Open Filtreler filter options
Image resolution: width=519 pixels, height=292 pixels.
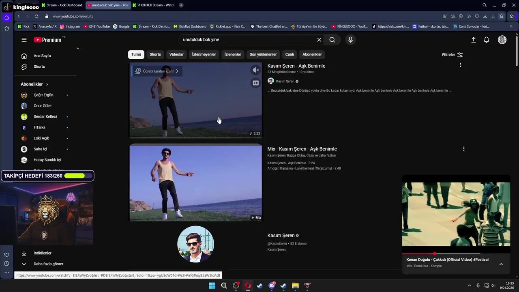453,55
